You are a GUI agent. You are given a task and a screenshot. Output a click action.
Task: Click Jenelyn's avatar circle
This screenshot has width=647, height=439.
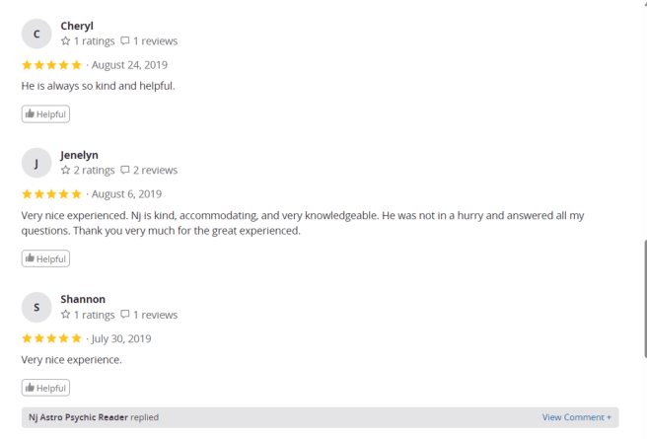(36, 163)
